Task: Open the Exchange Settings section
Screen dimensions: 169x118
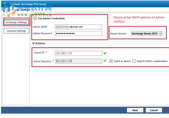Action: pyautogui.click(x=16, y=22)
